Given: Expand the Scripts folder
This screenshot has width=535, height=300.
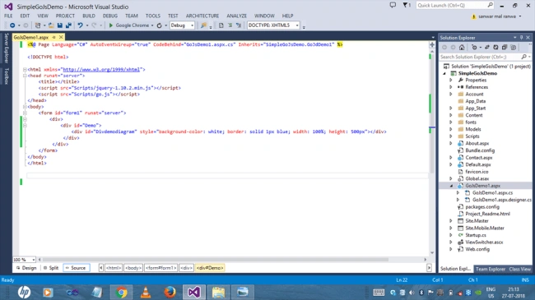Looking at the screenshot, I should click(451, 136).
